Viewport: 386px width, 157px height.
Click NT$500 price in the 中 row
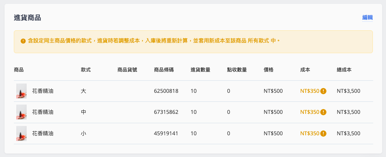tap(273, 112)
